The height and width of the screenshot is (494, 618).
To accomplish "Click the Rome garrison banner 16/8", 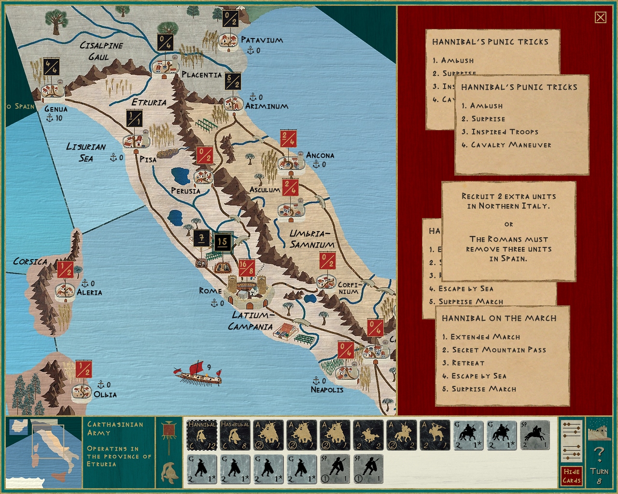I will [x=246, y=268].
